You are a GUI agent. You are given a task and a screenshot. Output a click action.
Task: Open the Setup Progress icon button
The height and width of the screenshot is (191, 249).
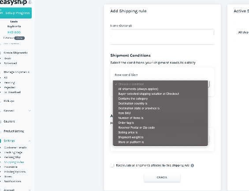[1, 12]
